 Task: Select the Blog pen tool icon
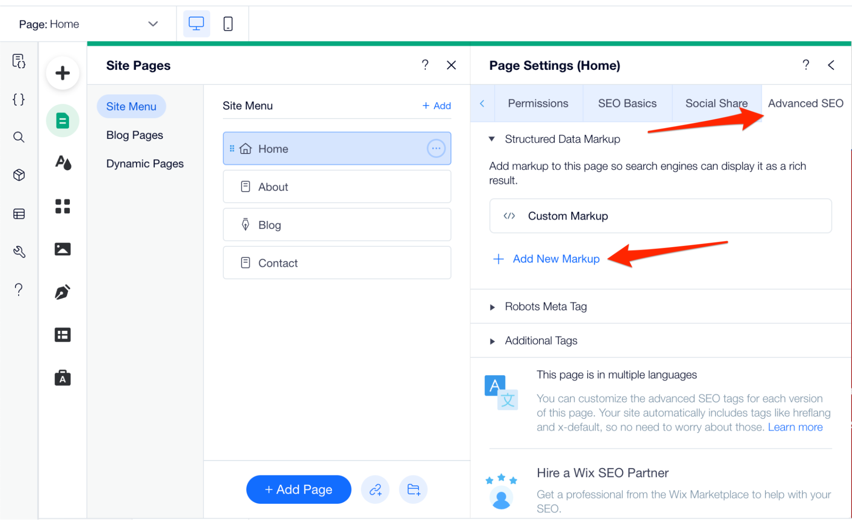coord(62,292)
